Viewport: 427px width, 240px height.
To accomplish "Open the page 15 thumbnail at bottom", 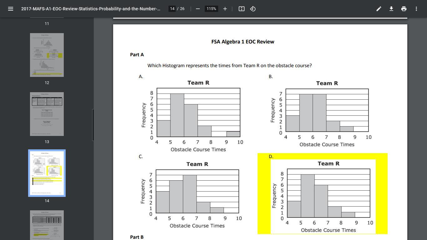I will click(47, 225).
